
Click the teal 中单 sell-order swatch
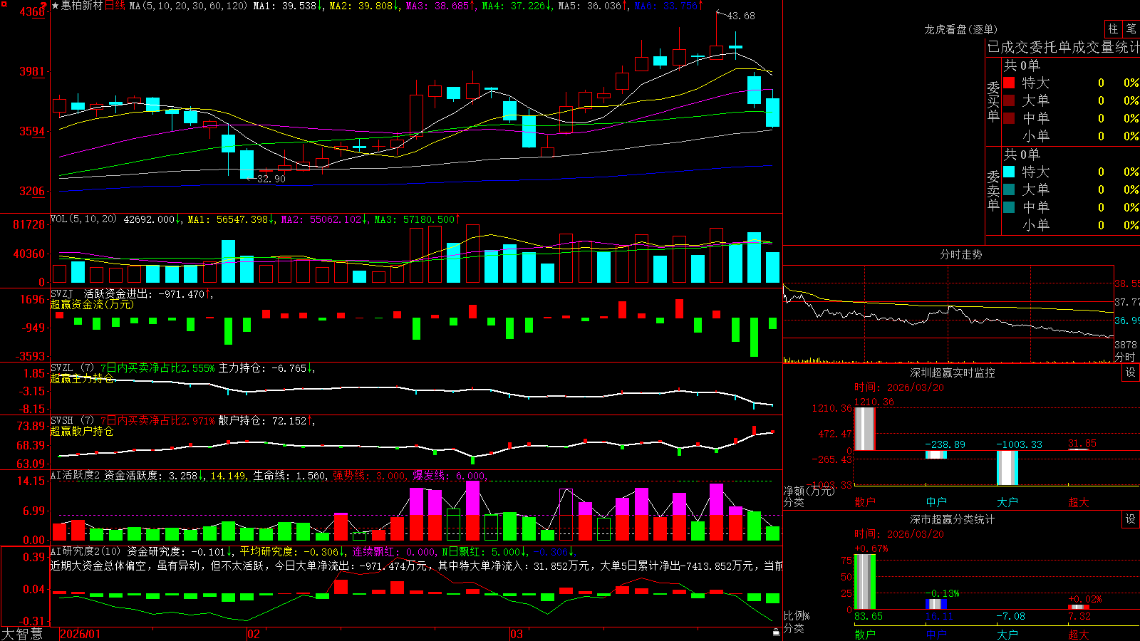(1009, 207)
